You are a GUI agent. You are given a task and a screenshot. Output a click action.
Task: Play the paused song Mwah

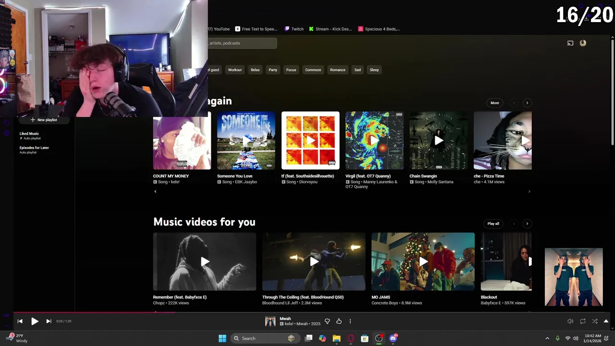click(x=35, y=321)
